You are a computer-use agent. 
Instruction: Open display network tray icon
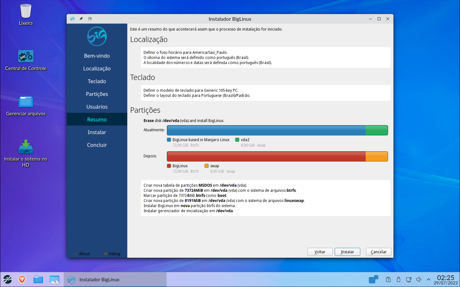coord(409,279)
